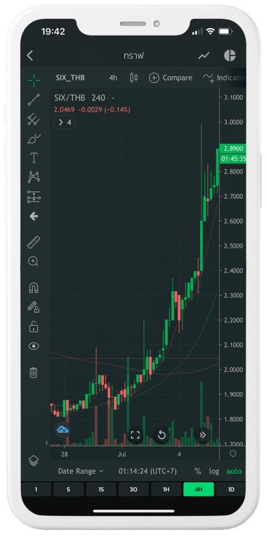Select the pitchfork drawing tool

[33, 119]
